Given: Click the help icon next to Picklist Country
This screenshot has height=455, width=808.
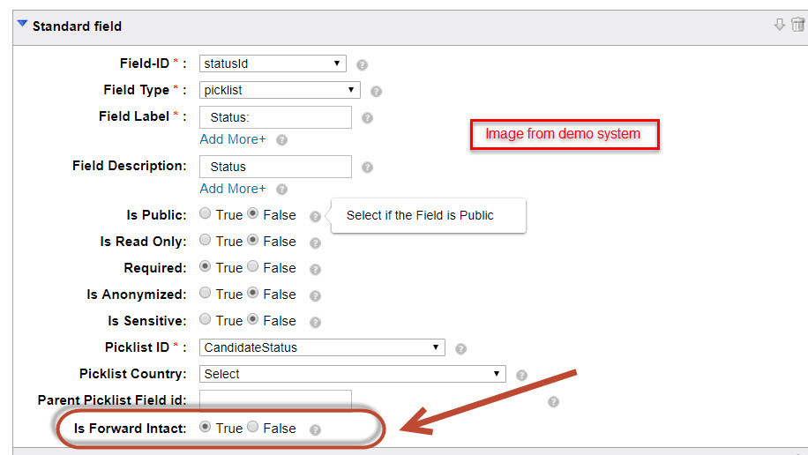Looking at the screenshot, I should click(x=521, y=375).
